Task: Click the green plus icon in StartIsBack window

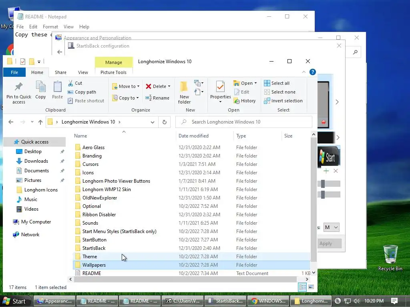Action: pyautogui.click(x=326, y=171)
